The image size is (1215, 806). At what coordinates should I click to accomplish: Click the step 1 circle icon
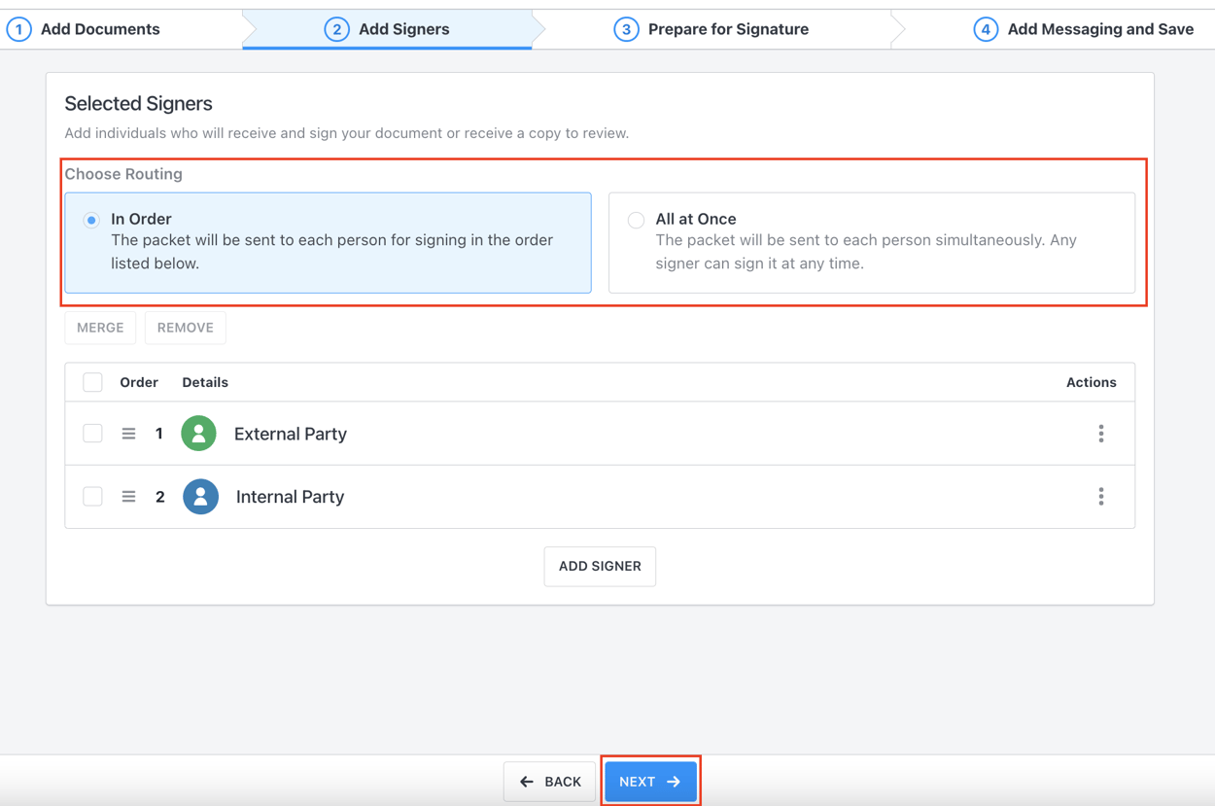[x=18, y=29]
